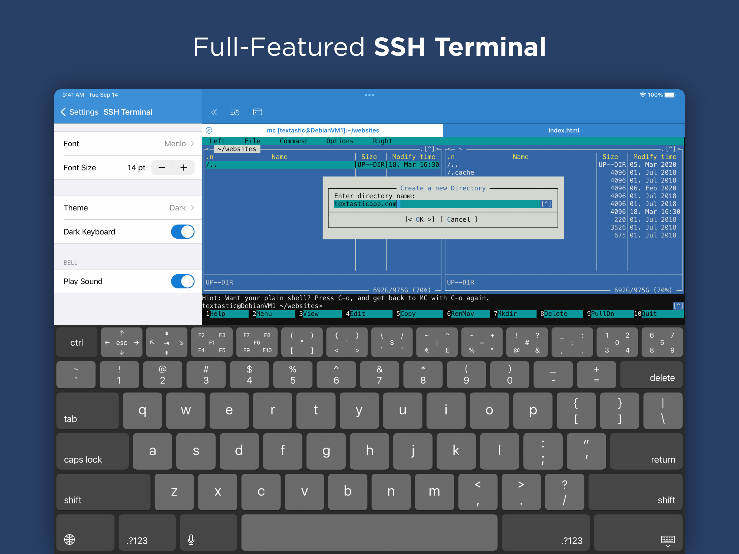Disable the Play Sound switch
This screenshot has height=554, width=739.
coord(182,281)
